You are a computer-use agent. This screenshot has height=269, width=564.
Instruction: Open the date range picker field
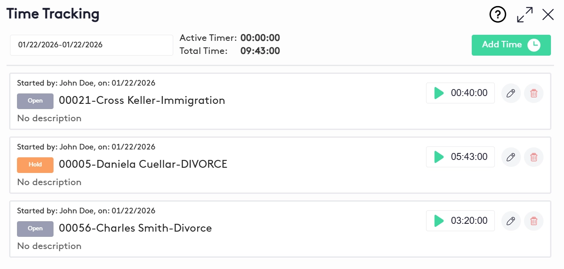click(x=91, y=45)
